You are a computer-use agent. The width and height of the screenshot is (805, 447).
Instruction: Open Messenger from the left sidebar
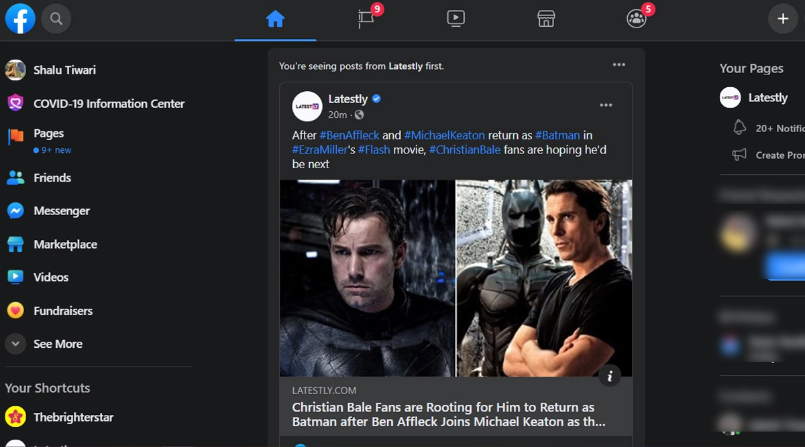61,210
